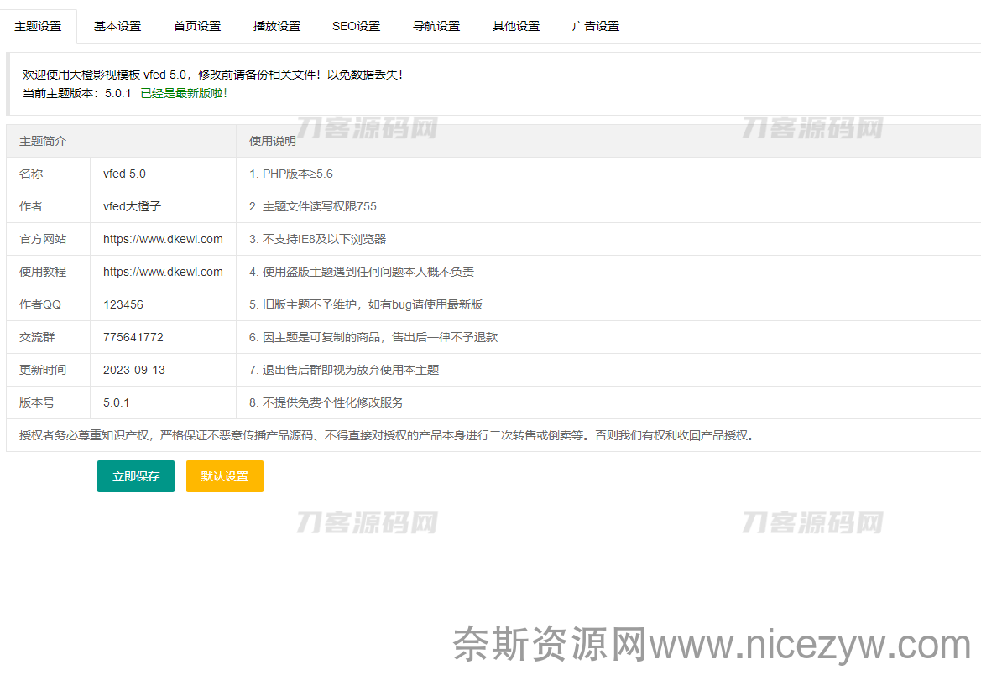The image size is (981, 675).
Task: Open the 首页设置 tab
Action: click(x=197, y=26)
